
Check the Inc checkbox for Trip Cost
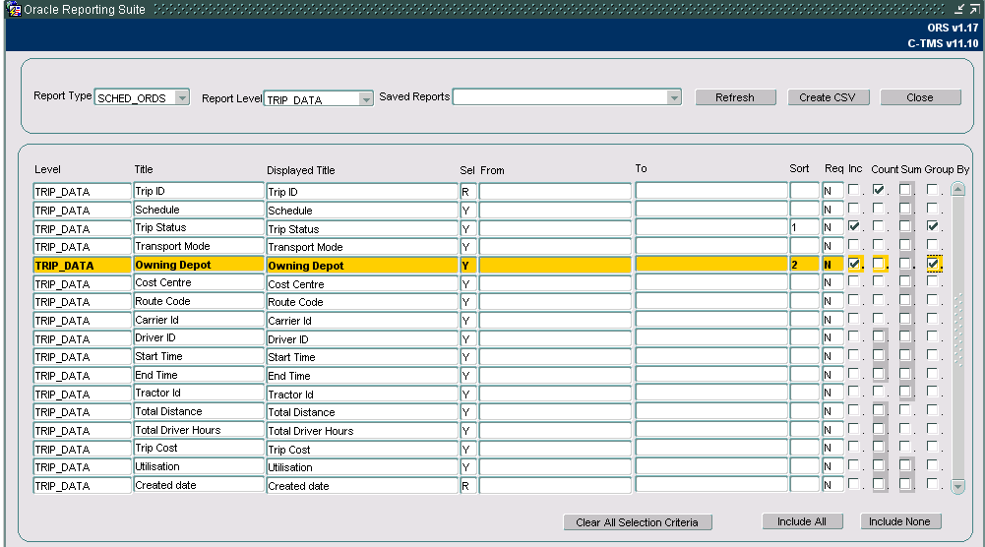point(854,447)
